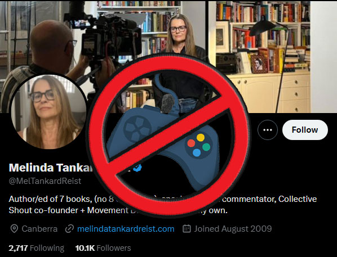Click the blue game controller graphic
Screen dimensions: 337x257
pyautogui.click(x=163, y=143)
